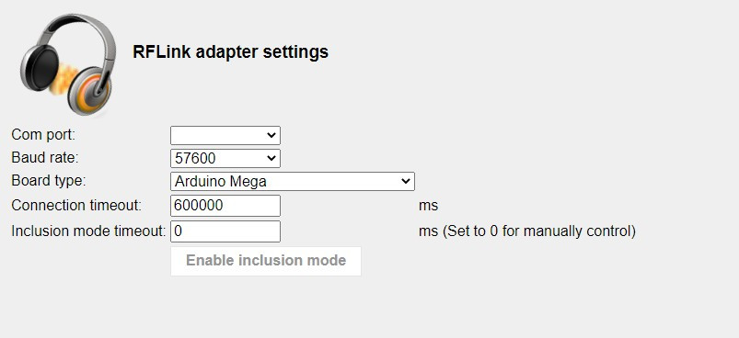Click the Baud rate label text

click(45, 158)
